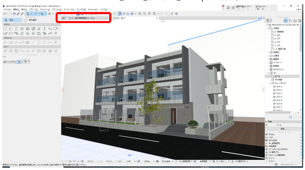Click the Undo icon

5,14
